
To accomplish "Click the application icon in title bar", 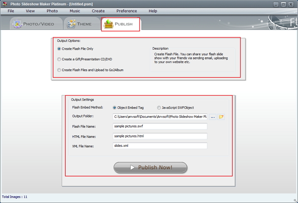I will (x=5, y=4).
